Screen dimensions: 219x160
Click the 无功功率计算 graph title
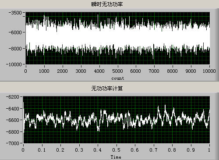coord(107,89)
